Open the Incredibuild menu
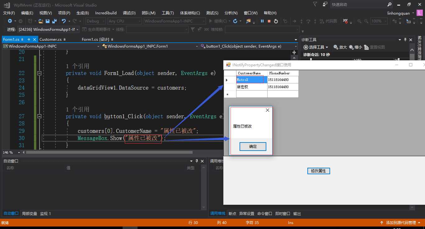The height and width of the screenshot is (229, 425). click(x=106, y=13)
